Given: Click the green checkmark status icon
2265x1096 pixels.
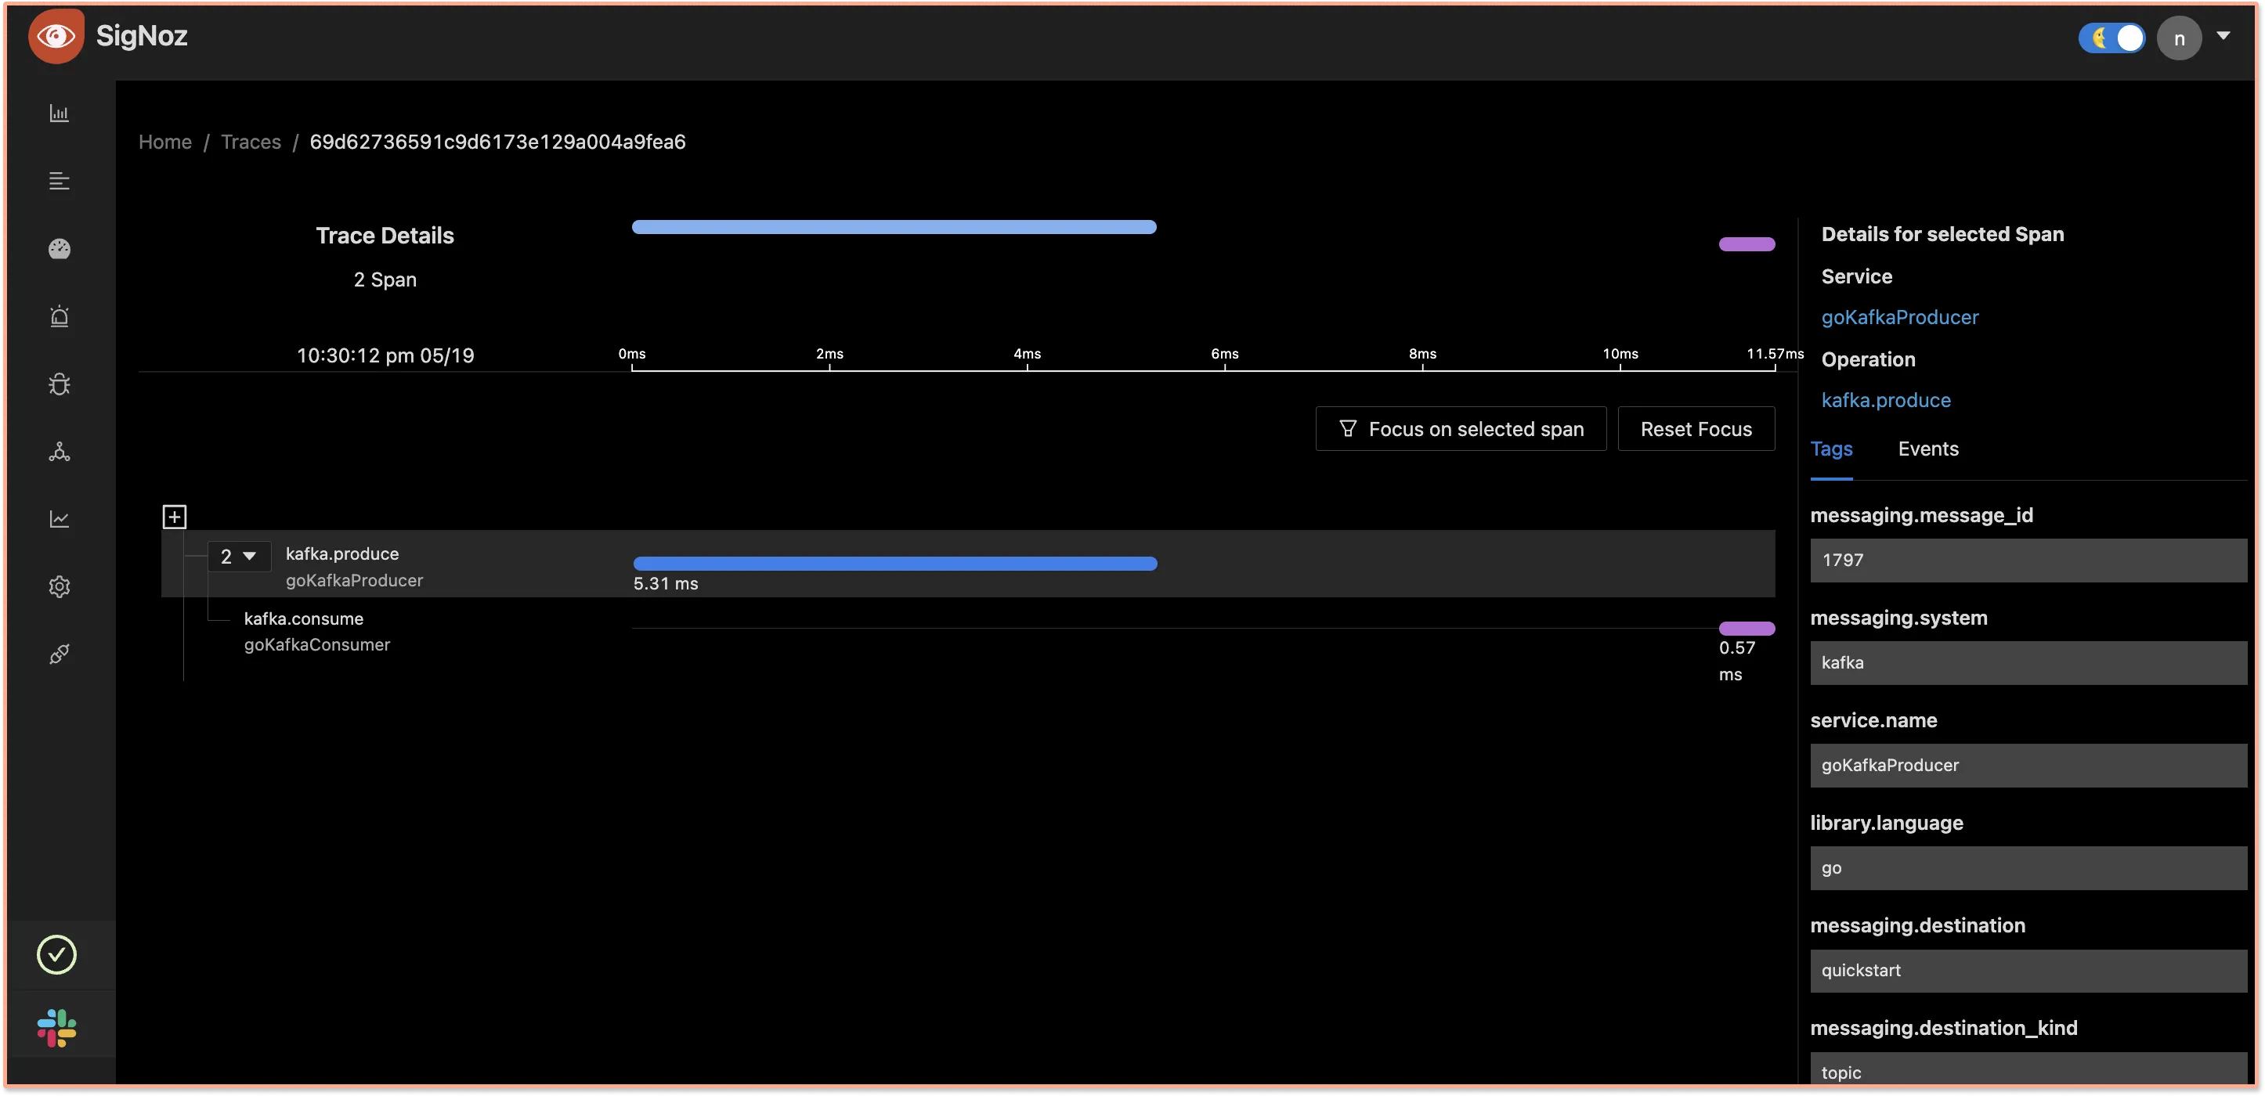Looking at the screenshot, I should [x=57, y=954].
